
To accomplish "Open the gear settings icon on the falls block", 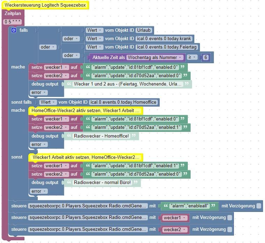I will [14, 30].
